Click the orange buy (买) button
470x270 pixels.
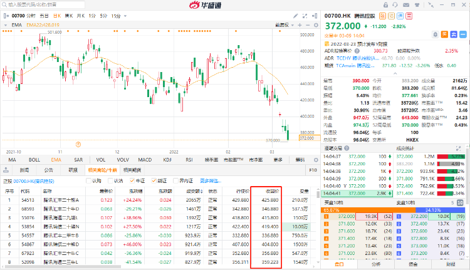(444, 34)
